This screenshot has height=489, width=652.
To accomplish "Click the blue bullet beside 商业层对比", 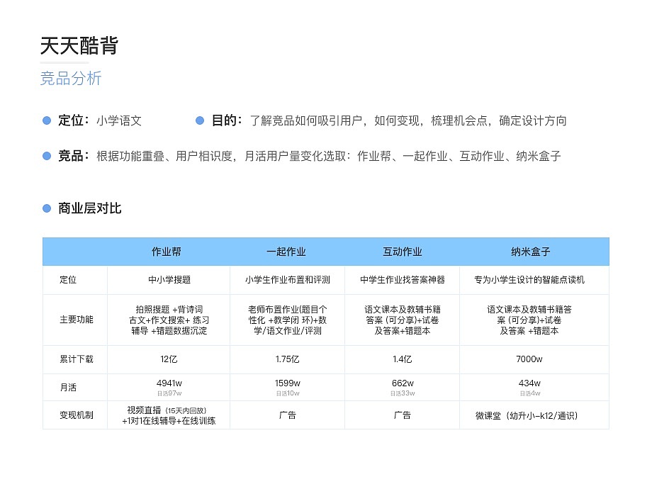I will click(47, 208).
